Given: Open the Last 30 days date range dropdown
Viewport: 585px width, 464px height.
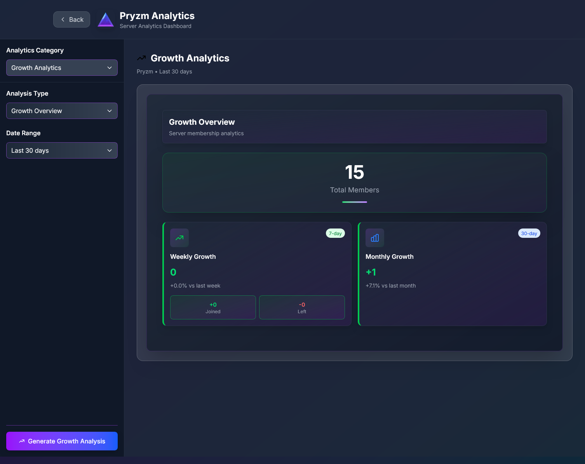Looking at the screenshot, I should point(62,150).
